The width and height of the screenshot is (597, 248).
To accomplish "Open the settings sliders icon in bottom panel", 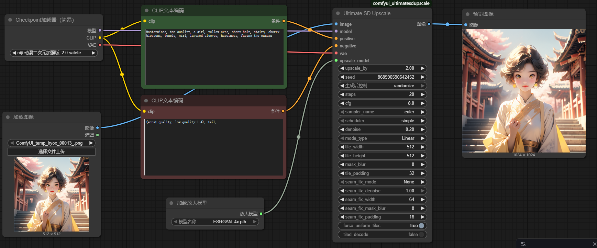I will (523, 244).
